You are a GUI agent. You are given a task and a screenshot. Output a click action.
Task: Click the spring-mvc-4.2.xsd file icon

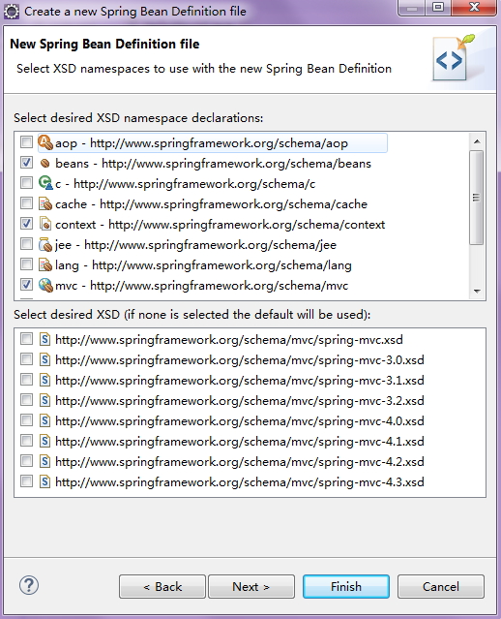(44, 461)
